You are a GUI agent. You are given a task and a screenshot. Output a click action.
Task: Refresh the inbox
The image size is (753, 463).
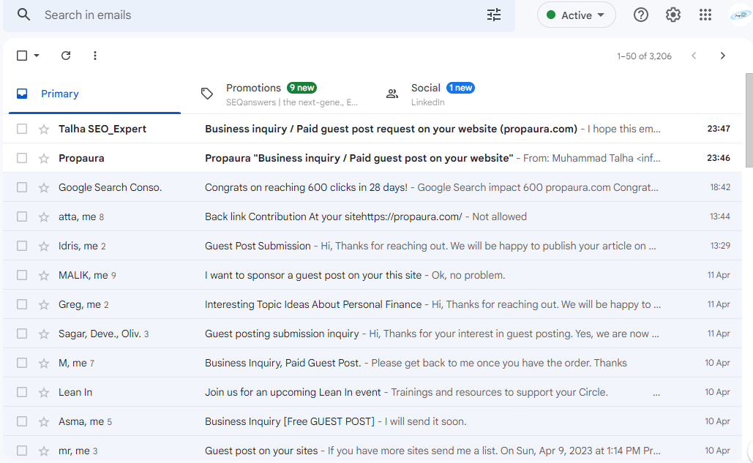click(65, 56)
